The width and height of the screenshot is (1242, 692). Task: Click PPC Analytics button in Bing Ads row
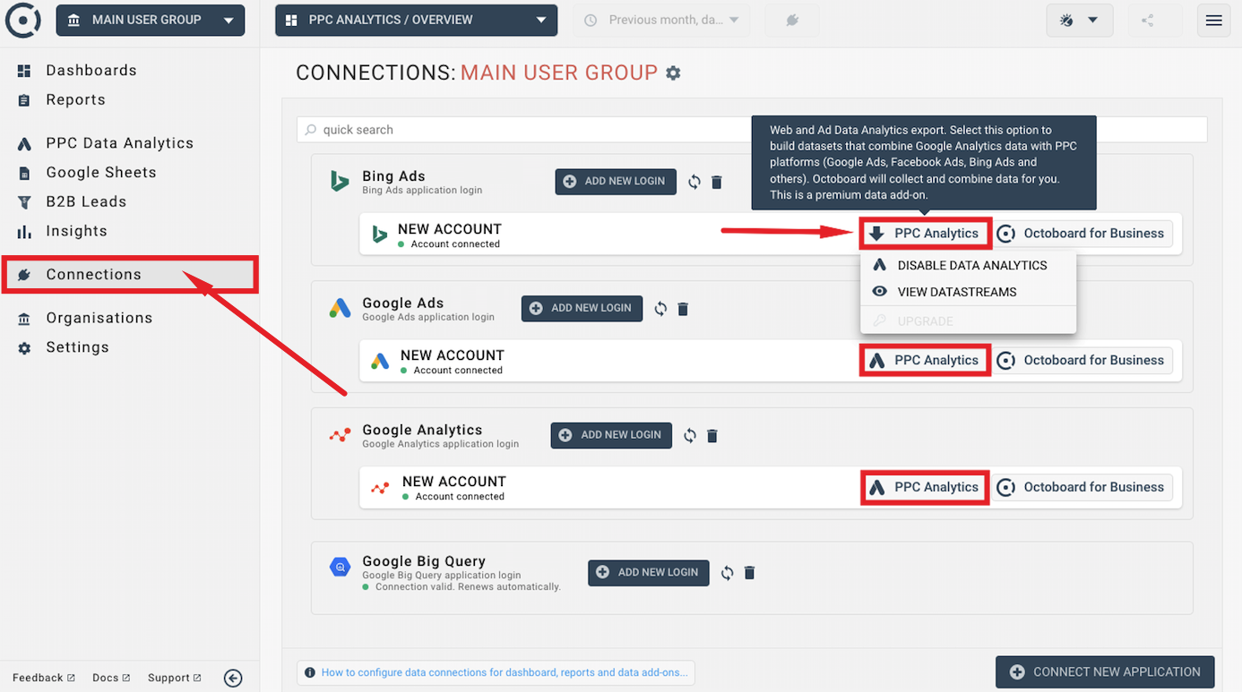pyautogui.click(x=926, y=234)
